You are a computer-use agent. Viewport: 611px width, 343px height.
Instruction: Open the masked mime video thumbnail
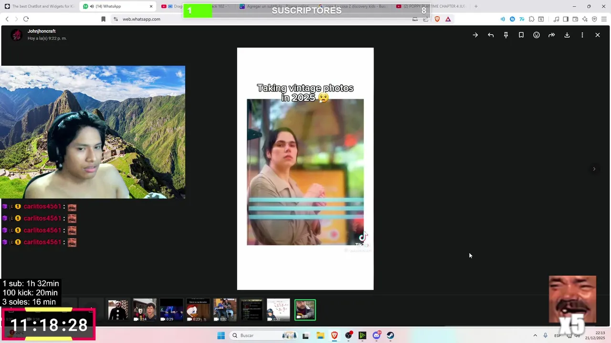coord(118,310)
